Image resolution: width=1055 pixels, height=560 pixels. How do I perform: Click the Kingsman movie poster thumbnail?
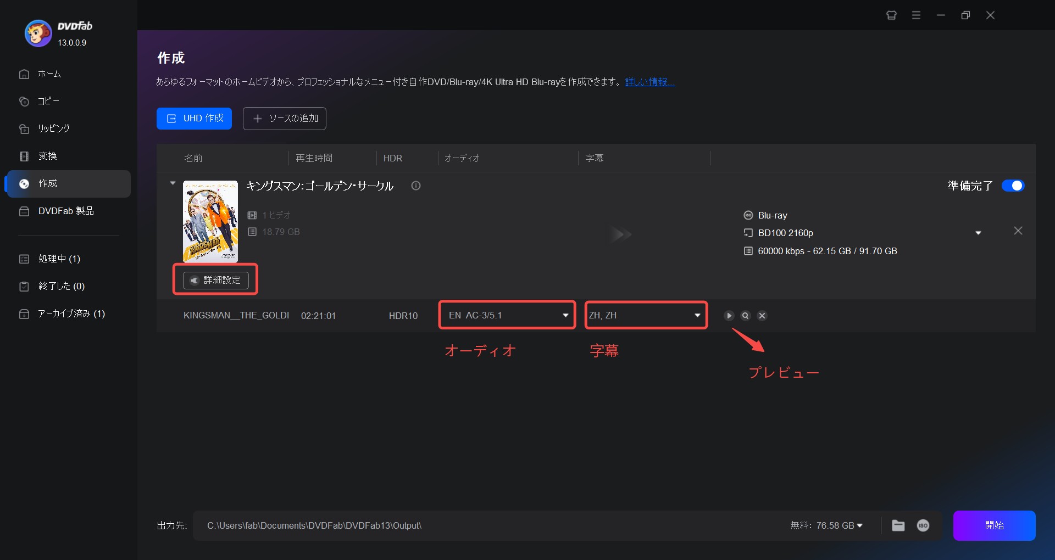210,221
